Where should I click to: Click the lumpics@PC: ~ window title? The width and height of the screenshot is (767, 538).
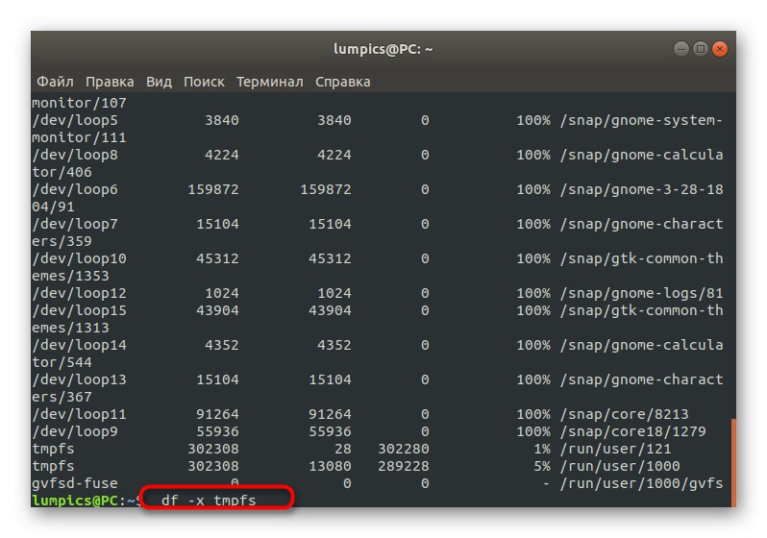383,49
